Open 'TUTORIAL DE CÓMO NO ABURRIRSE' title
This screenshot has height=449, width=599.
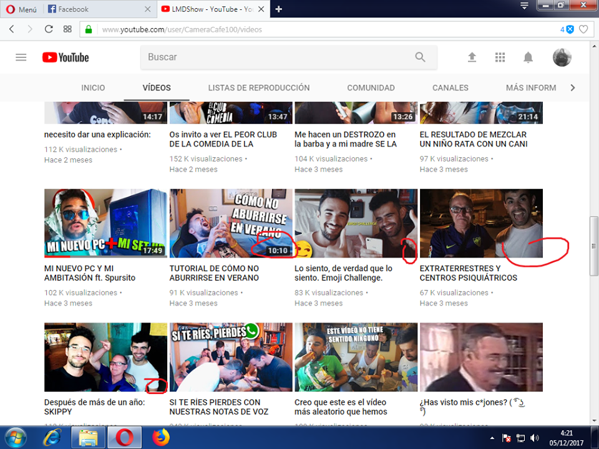tap(214, 273)
